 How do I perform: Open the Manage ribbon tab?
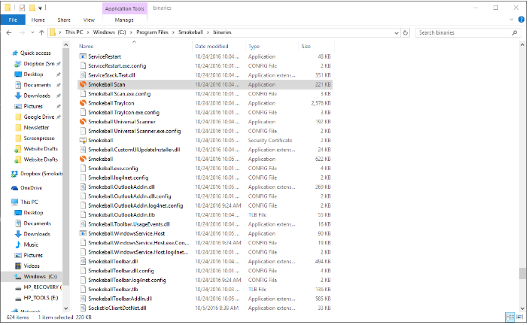click(124, 20)
